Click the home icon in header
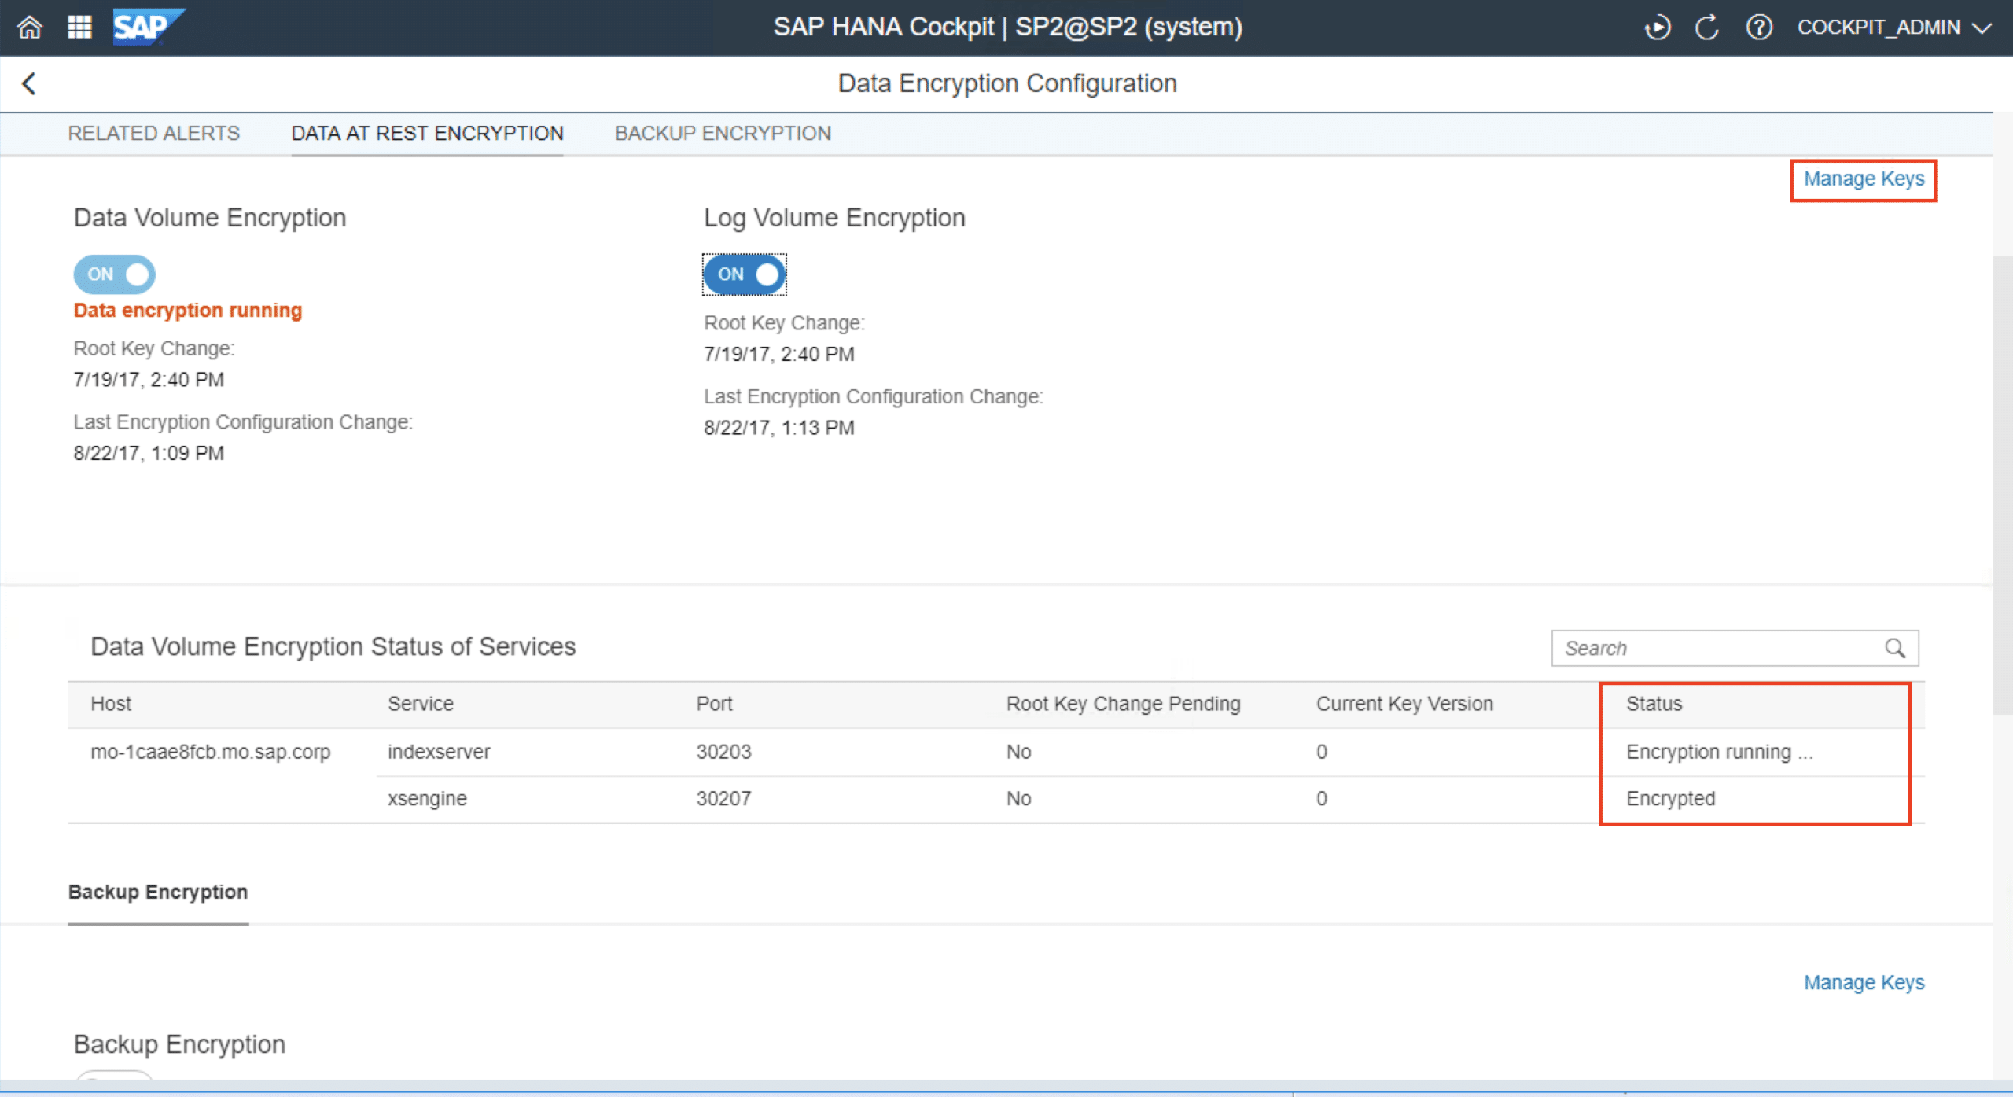The width and height of the screenshot is (2013, 1097). (30, 28)
